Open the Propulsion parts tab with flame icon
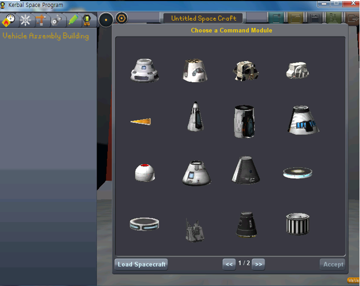360x286 pixels. [x=9, y=20]
